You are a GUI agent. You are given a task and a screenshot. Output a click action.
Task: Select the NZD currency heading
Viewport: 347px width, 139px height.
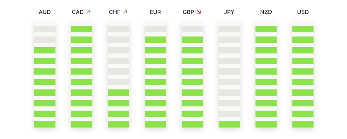pyautogui.click(x=266, y=12)
